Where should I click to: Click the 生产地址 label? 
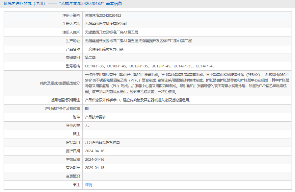pyautogui.click(x=73, y=41)
